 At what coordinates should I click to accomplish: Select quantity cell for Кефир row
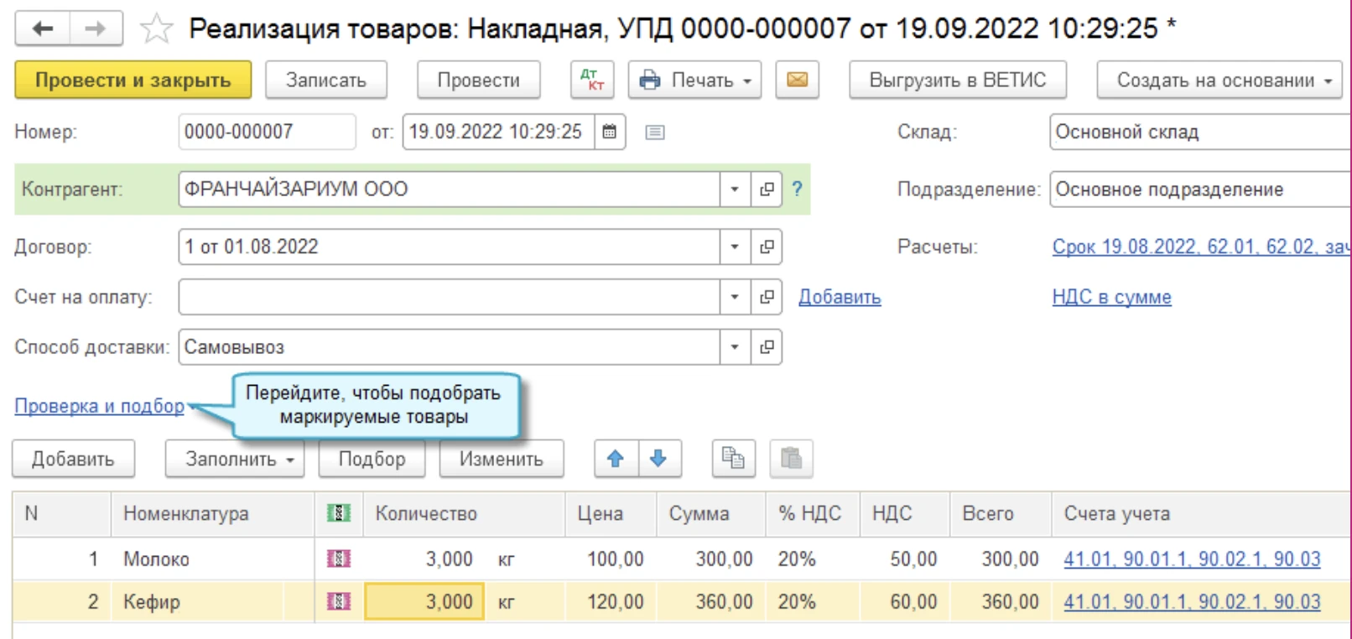[424, 602]
